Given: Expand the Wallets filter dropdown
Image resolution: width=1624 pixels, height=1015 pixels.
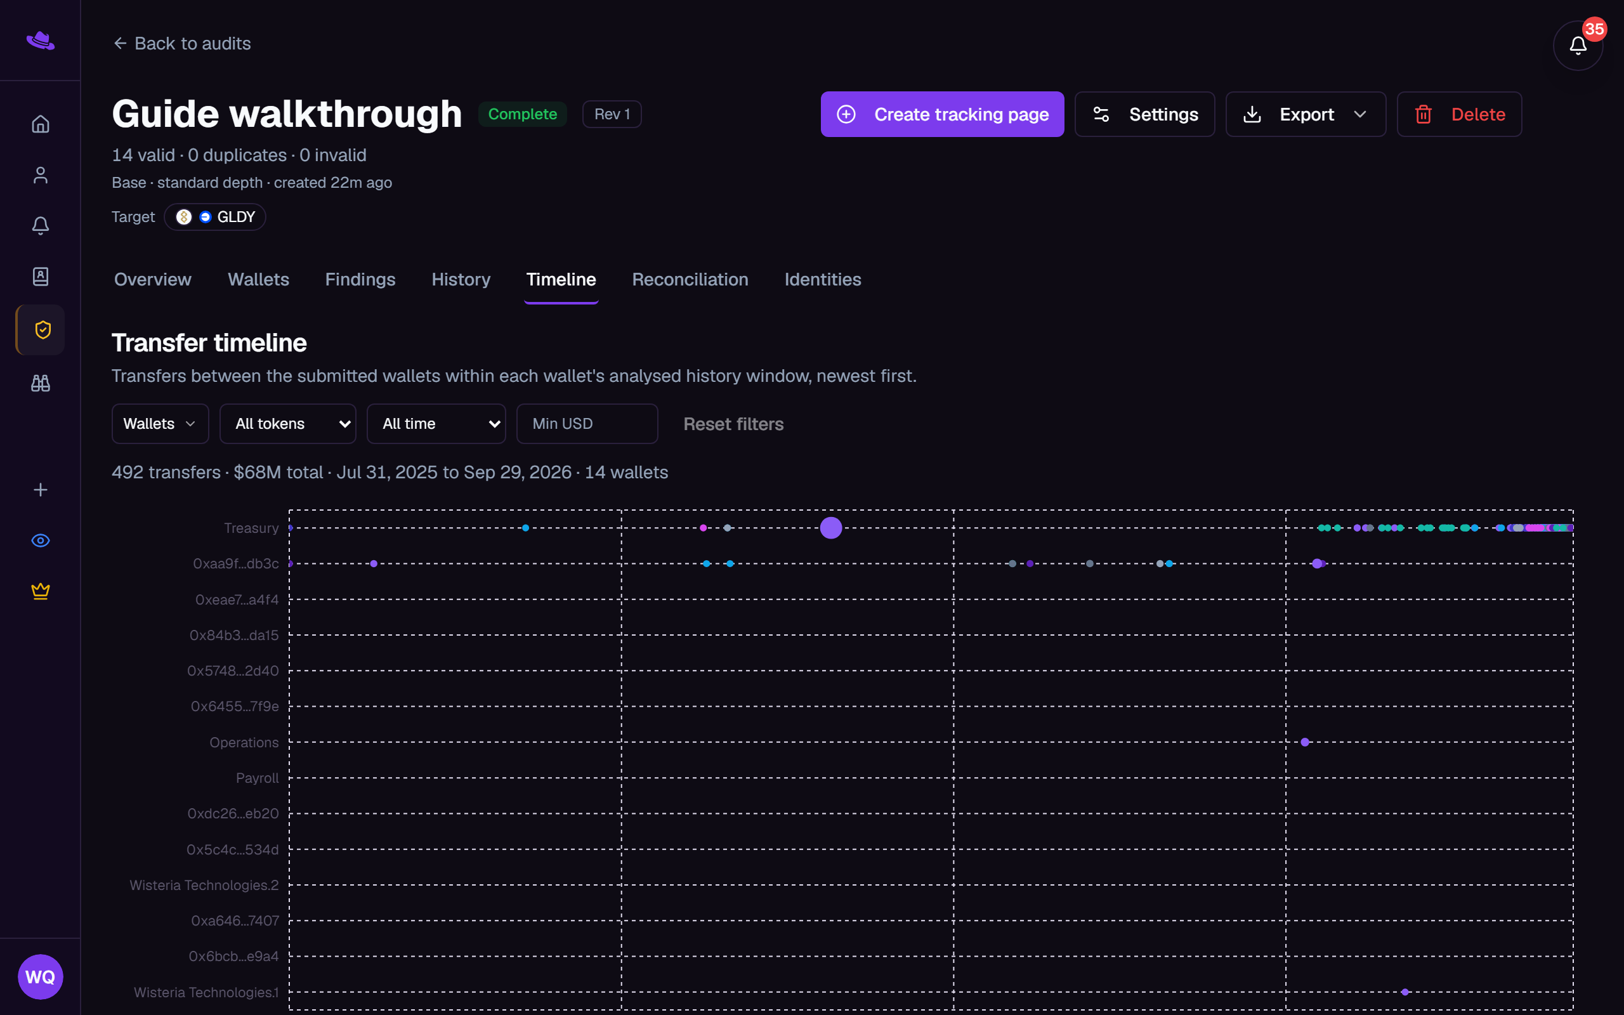Looking at the screenshot, I should (x=160, y=424).
